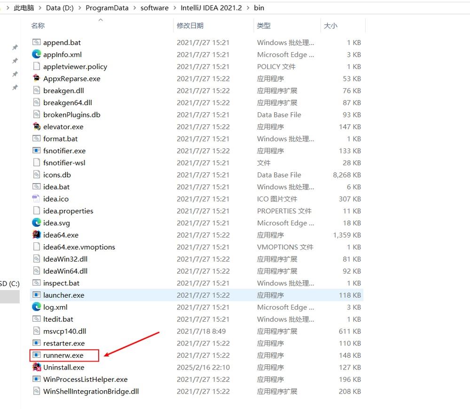Image resolution: width=470 pixels, height=409 pixels.
Task: Click the blank icon of appletviewer.policy
Action: [36, 66]
